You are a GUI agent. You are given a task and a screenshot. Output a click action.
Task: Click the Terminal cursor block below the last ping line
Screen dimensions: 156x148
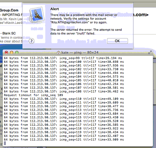click(5, 143)
